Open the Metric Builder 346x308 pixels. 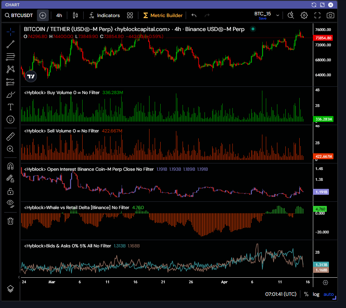pyautogui.click(x=163, y=15)
